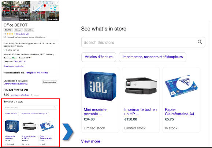This screenshot has width=212, height=148.
Task: Select the small 'Imprimantes, scanners' chip in knowledge panel
Action: 34,114
